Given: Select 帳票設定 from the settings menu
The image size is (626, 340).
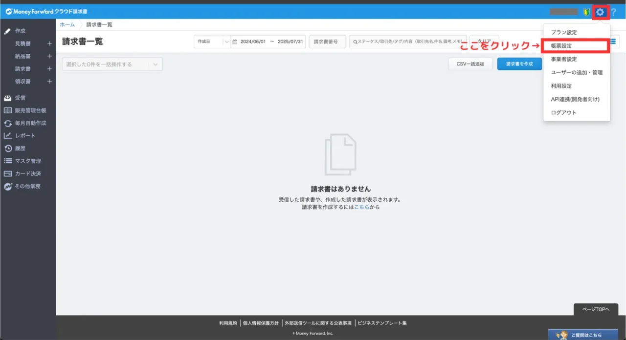Looking at the screenshot, I should click(x=561, y=46).
